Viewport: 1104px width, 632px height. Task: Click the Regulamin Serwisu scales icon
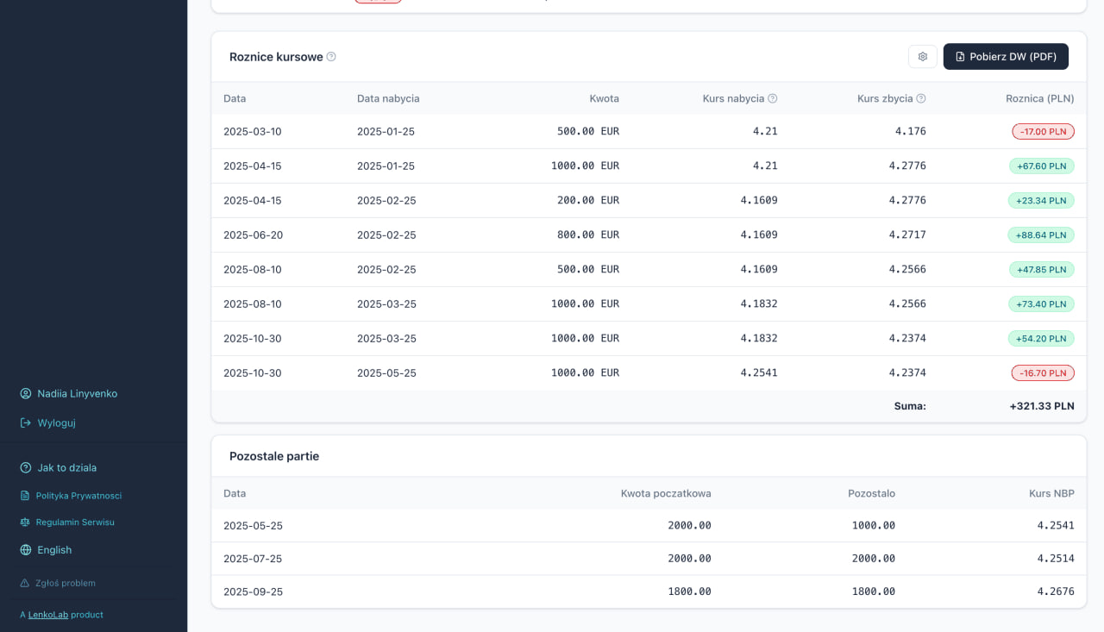pos(25,522)
